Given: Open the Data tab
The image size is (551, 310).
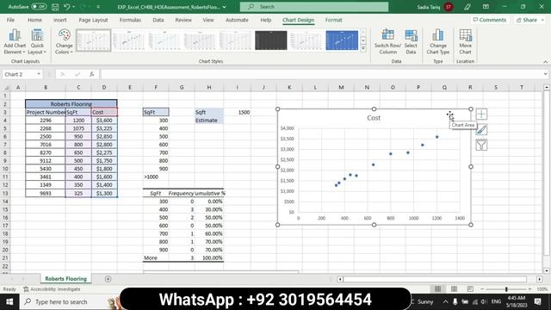Looking at the screenshot, I should coord(158,20).
